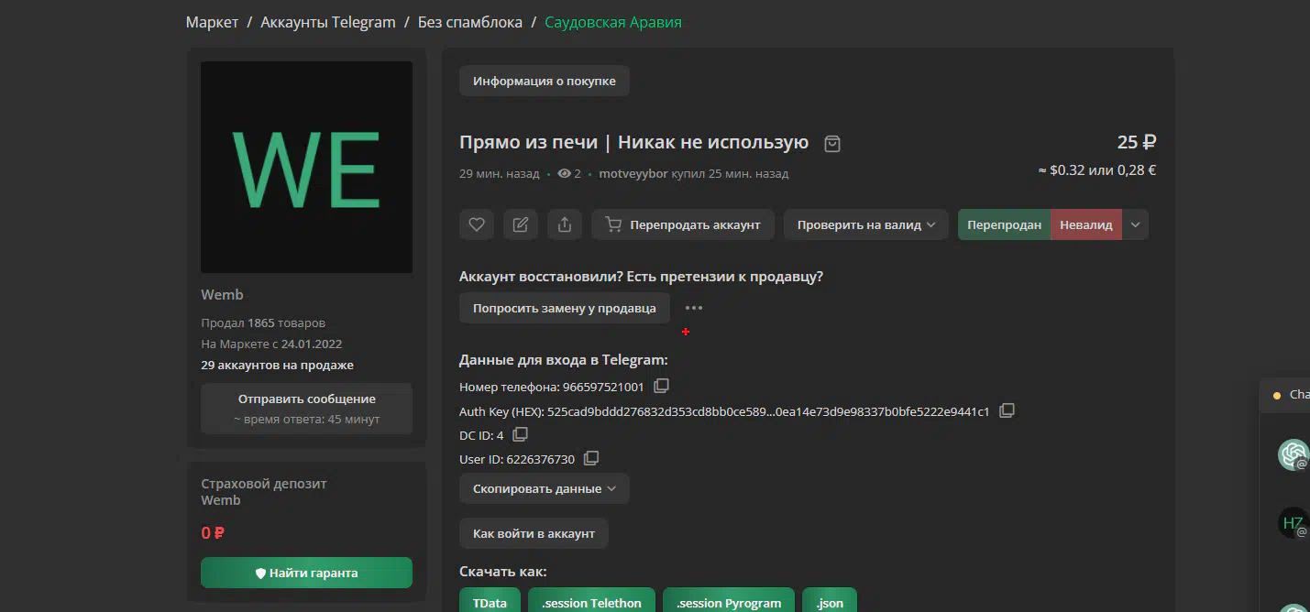
Task: Copy the Auth Key HEX value
Action: [1007, 410]
